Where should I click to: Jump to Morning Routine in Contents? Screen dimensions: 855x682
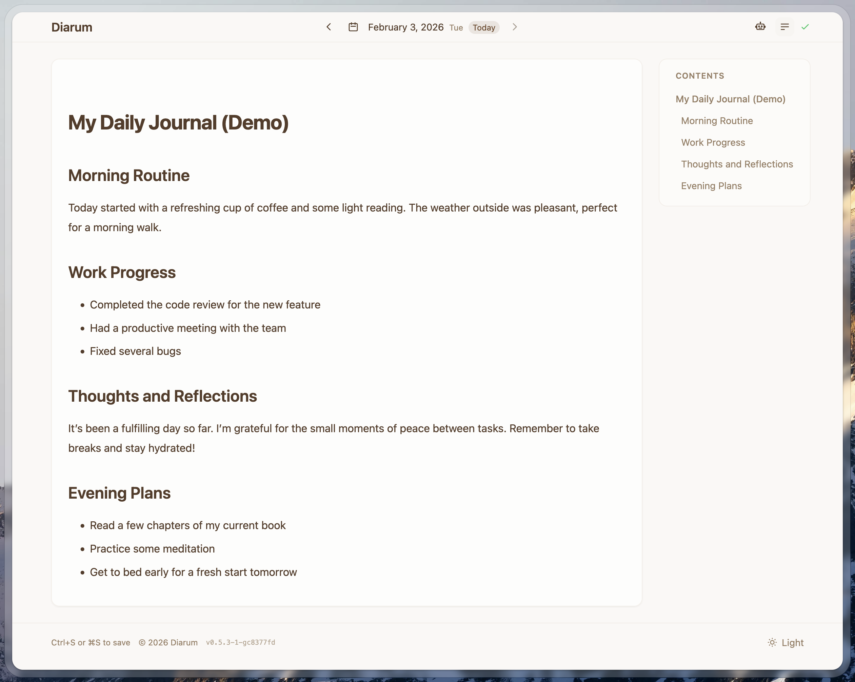[717, 121]
